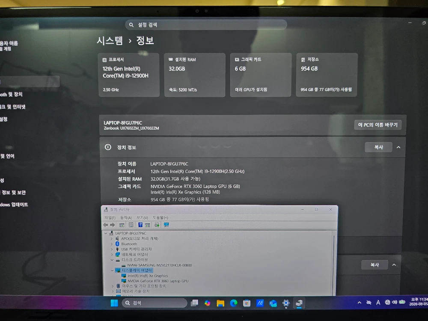Launch Copilot from the taskbar

pos(208,303)
